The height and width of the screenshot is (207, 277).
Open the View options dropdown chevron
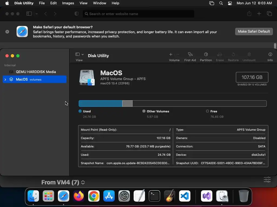tap(83, 54)
